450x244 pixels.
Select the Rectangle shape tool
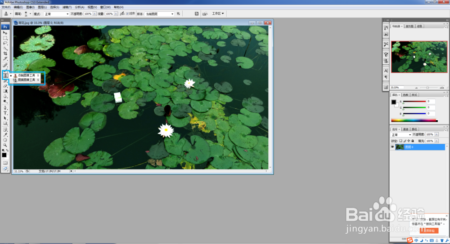[5, 123]
